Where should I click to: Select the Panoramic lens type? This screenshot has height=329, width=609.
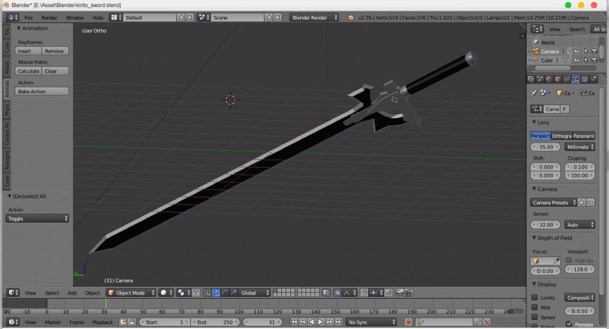[x=584, y=136]
